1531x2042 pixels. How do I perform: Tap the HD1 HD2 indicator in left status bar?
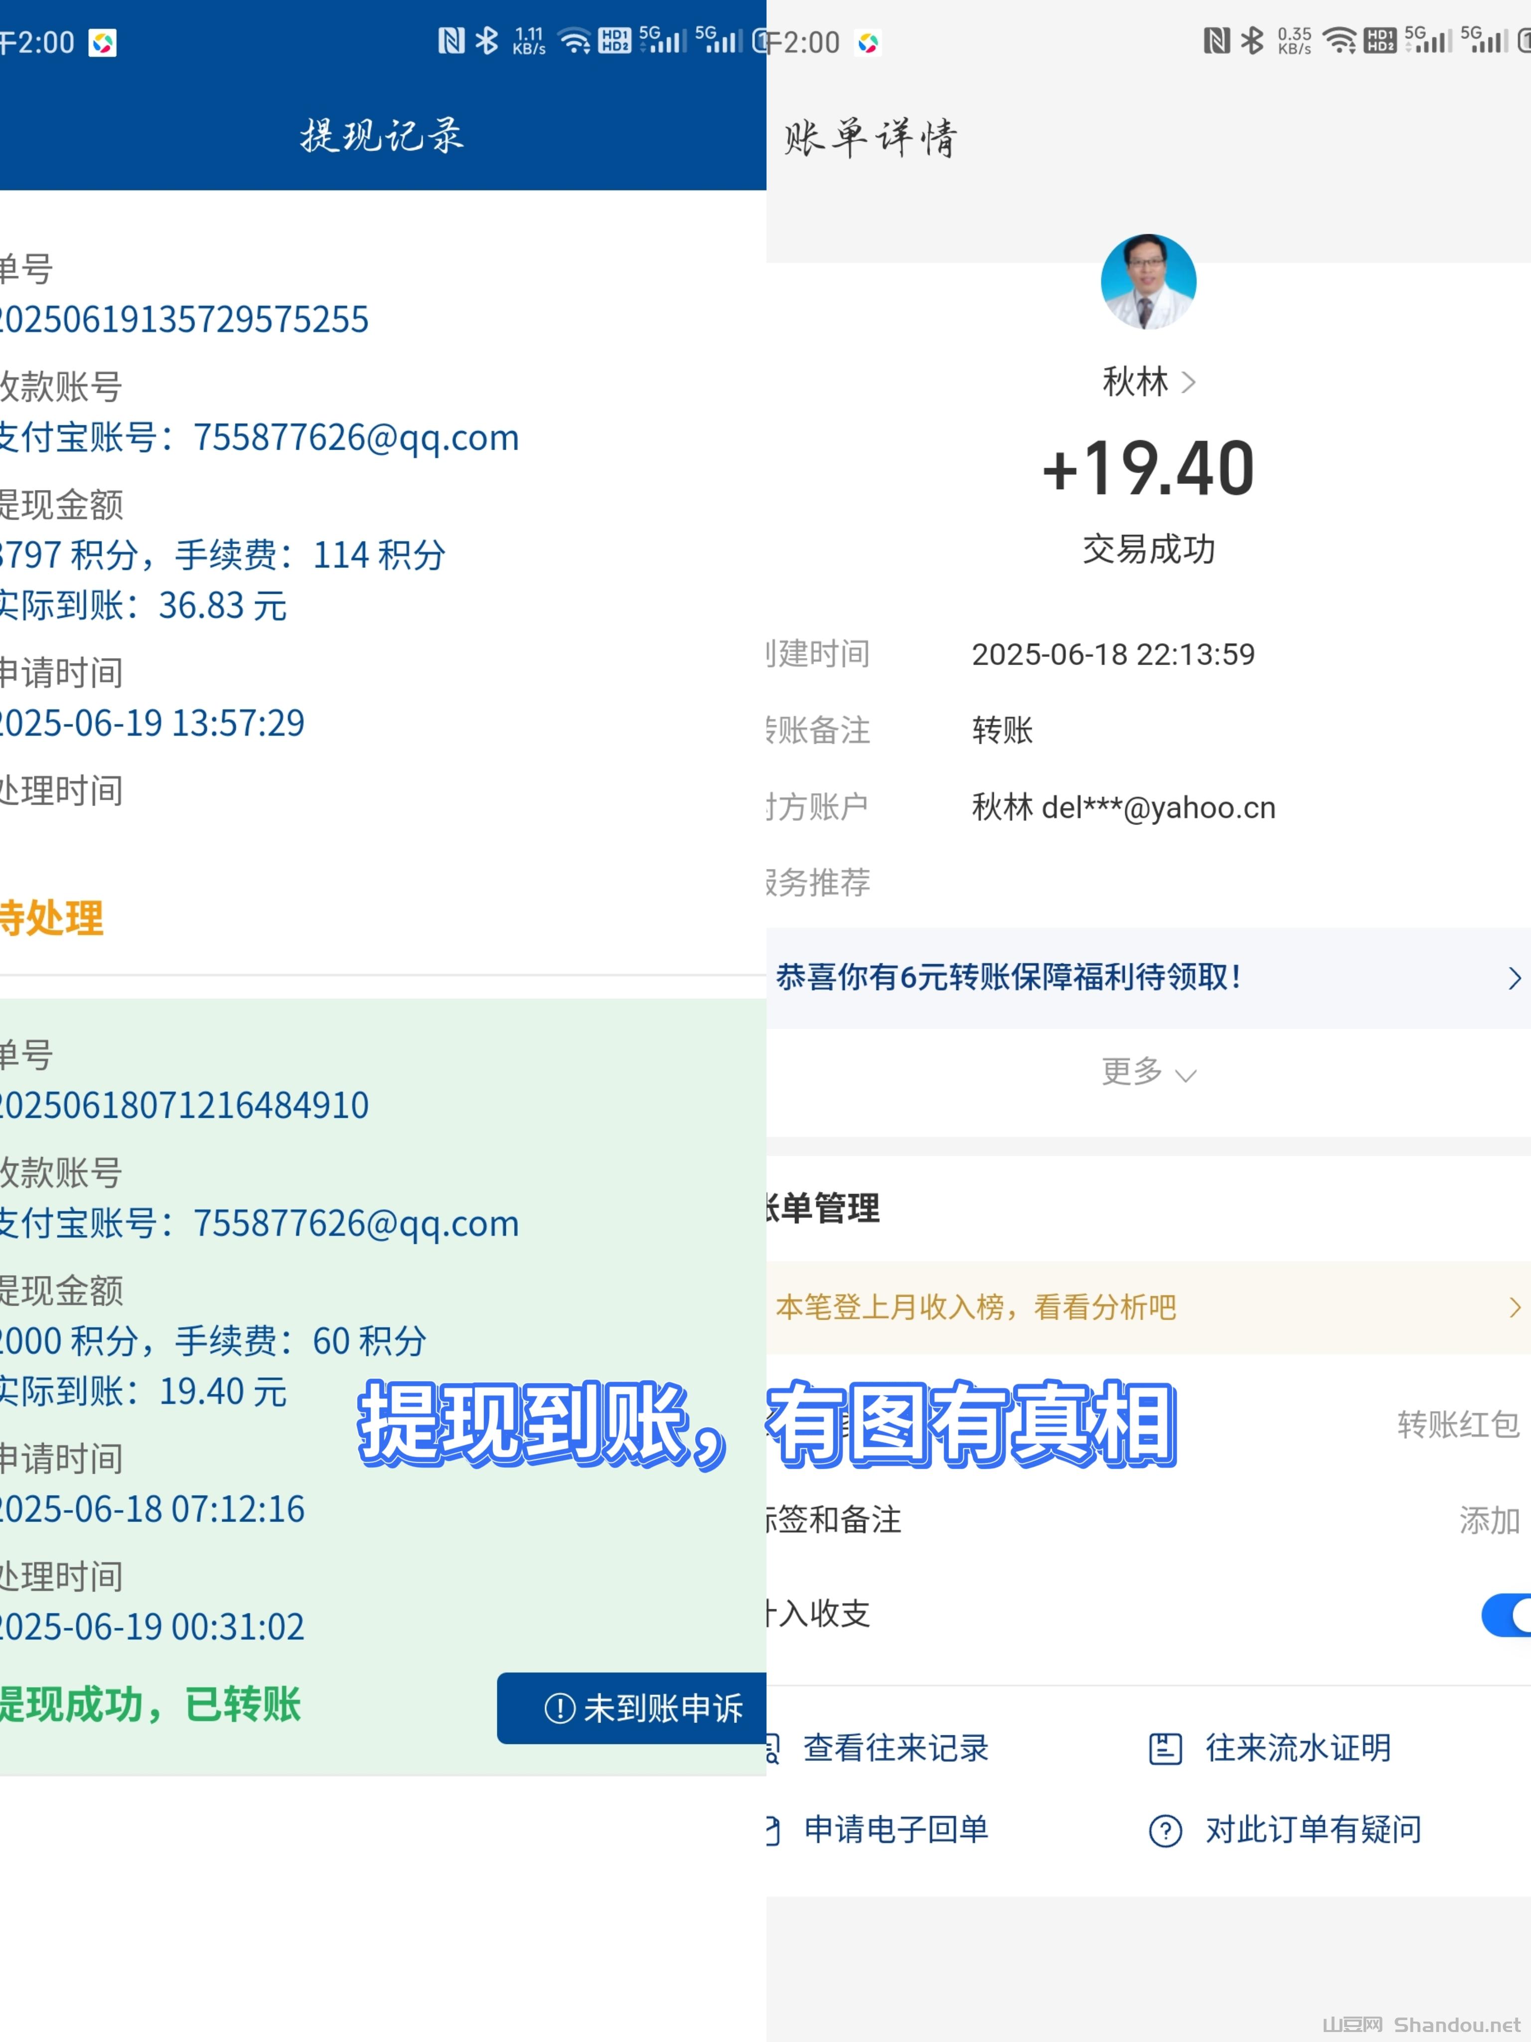(614, 40)
